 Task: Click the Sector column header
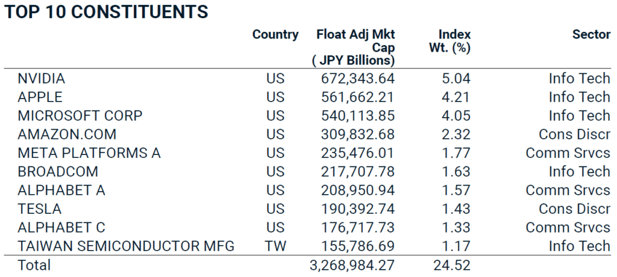tap(591, 35)
